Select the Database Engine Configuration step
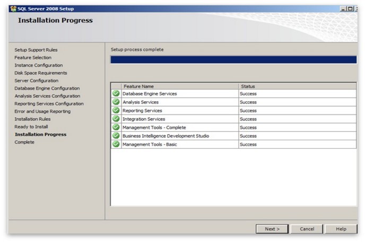 click(47, 88)
